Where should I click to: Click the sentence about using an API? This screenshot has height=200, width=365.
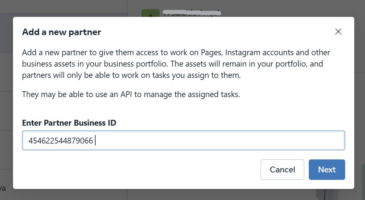(x=131, y=95)
